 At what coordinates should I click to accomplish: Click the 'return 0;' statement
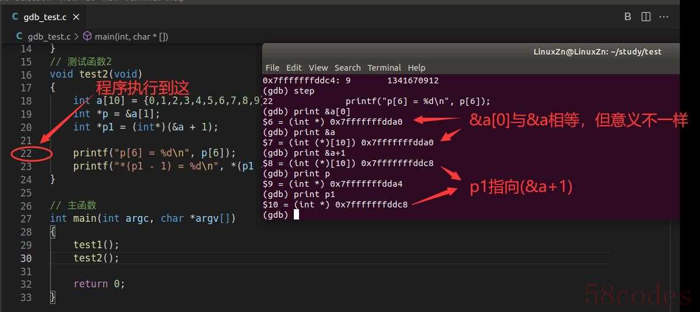coord(99,284)
